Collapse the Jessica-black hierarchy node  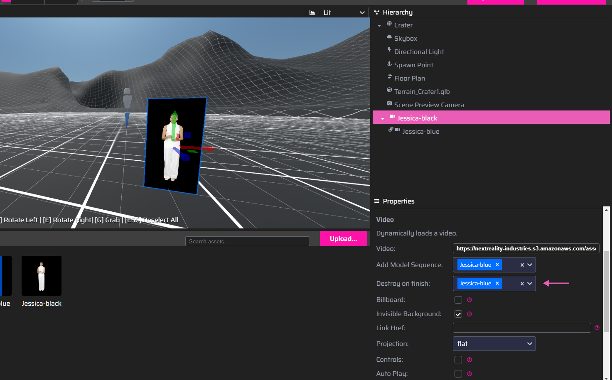383,118
